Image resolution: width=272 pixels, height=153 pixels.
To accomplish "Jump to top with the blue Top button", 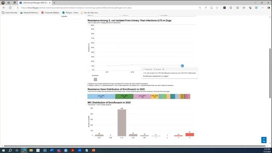I will [x=264, y=140].
